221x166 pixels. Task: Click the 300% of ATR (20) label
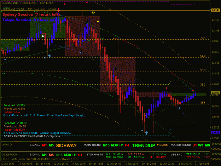(13, 9)
